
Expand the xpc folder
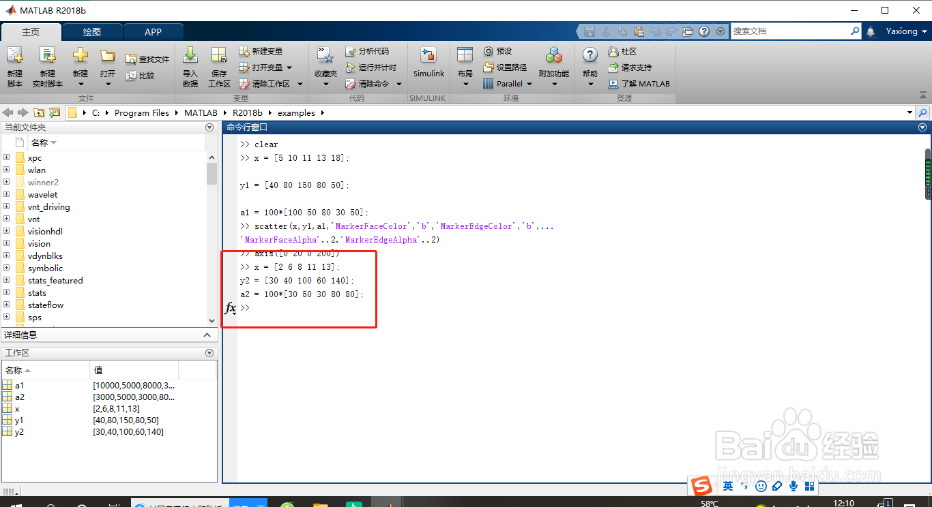click(6, 157)
